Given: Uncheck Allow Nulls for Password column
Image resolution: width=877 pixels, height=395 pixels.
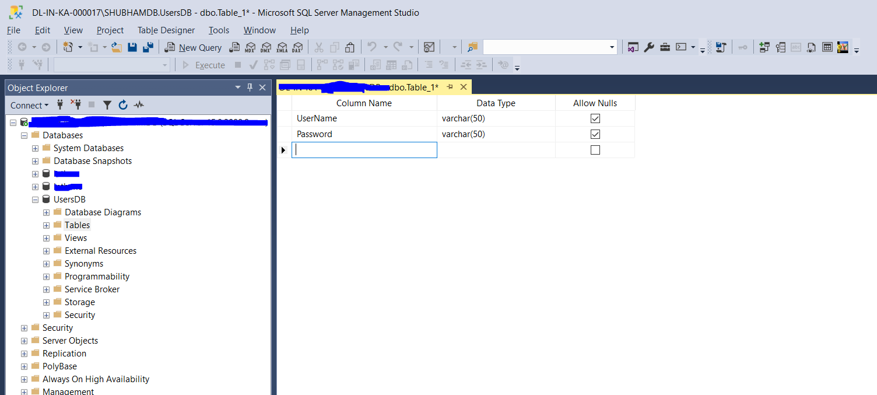Looking at the screenshot, I should tap(595, 134).
